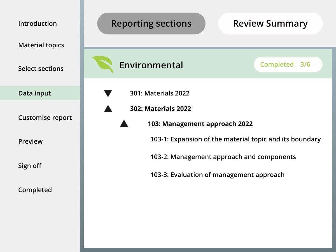Screen dimensions: 336x252
Task: Go to Introduction in the sidebar
Action: pos(38,24)
